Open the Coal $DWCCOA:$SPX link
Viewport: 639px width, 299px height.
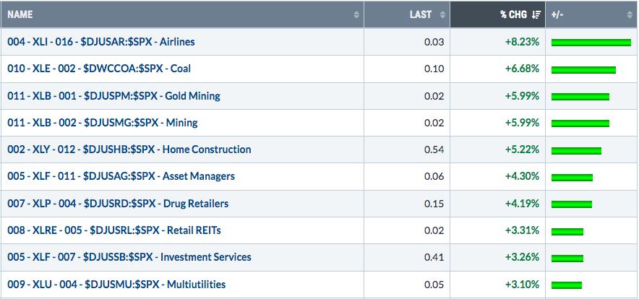click(x=99, y=69)
